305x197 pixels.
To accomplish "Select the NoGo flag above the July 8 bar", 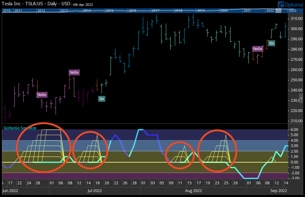I will [x=74, y=72].
